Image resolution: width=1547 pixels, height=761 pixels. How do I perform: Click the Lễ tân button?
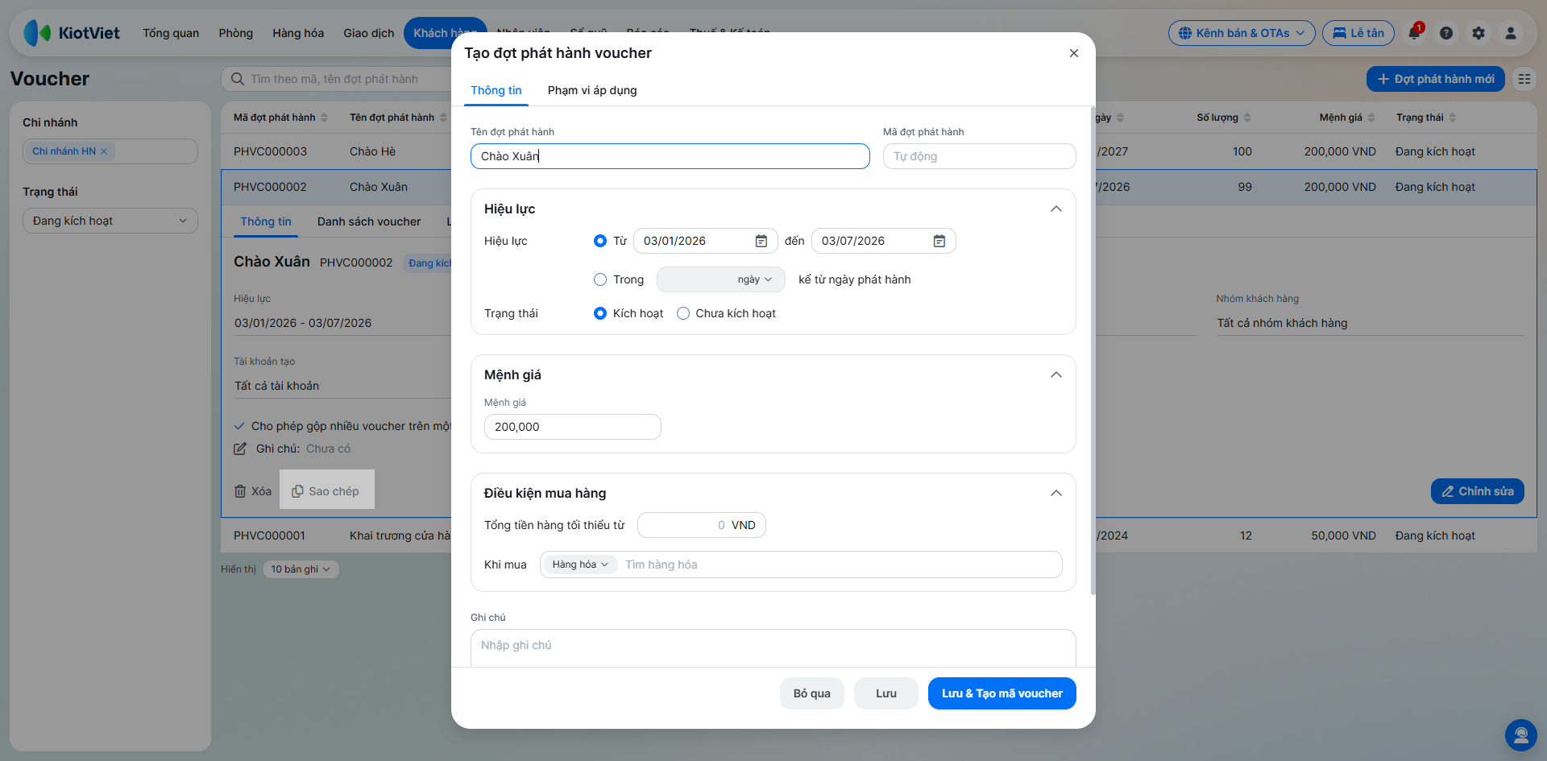click(1358, 33)
